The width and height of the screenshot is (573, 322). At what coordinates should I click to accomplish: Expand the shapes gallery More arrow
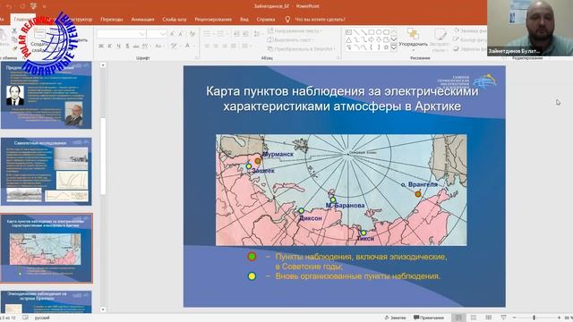click(x=394, y=47)
